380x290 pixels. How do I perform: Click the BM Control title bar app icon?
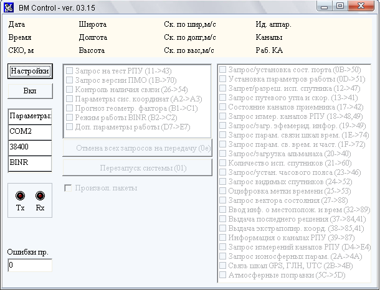8,6
